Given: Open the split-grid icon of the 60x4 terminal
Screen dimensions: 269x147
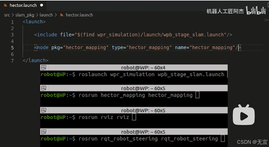Looking at the screenshot, I should 44,68.
